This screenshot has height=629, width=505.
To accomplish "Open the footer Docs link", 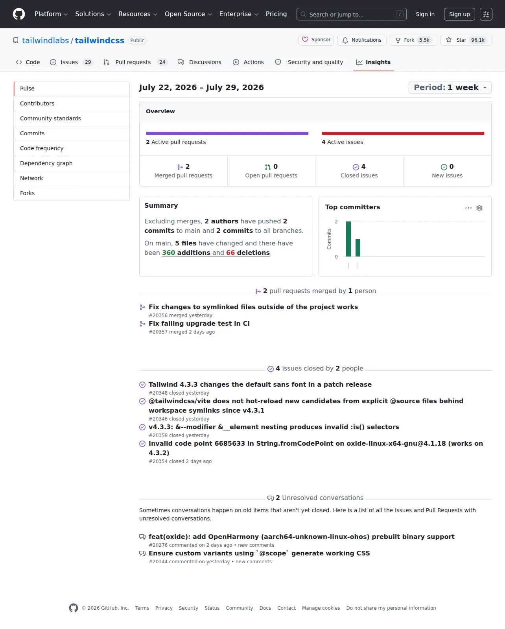I will tap(265, 608).
